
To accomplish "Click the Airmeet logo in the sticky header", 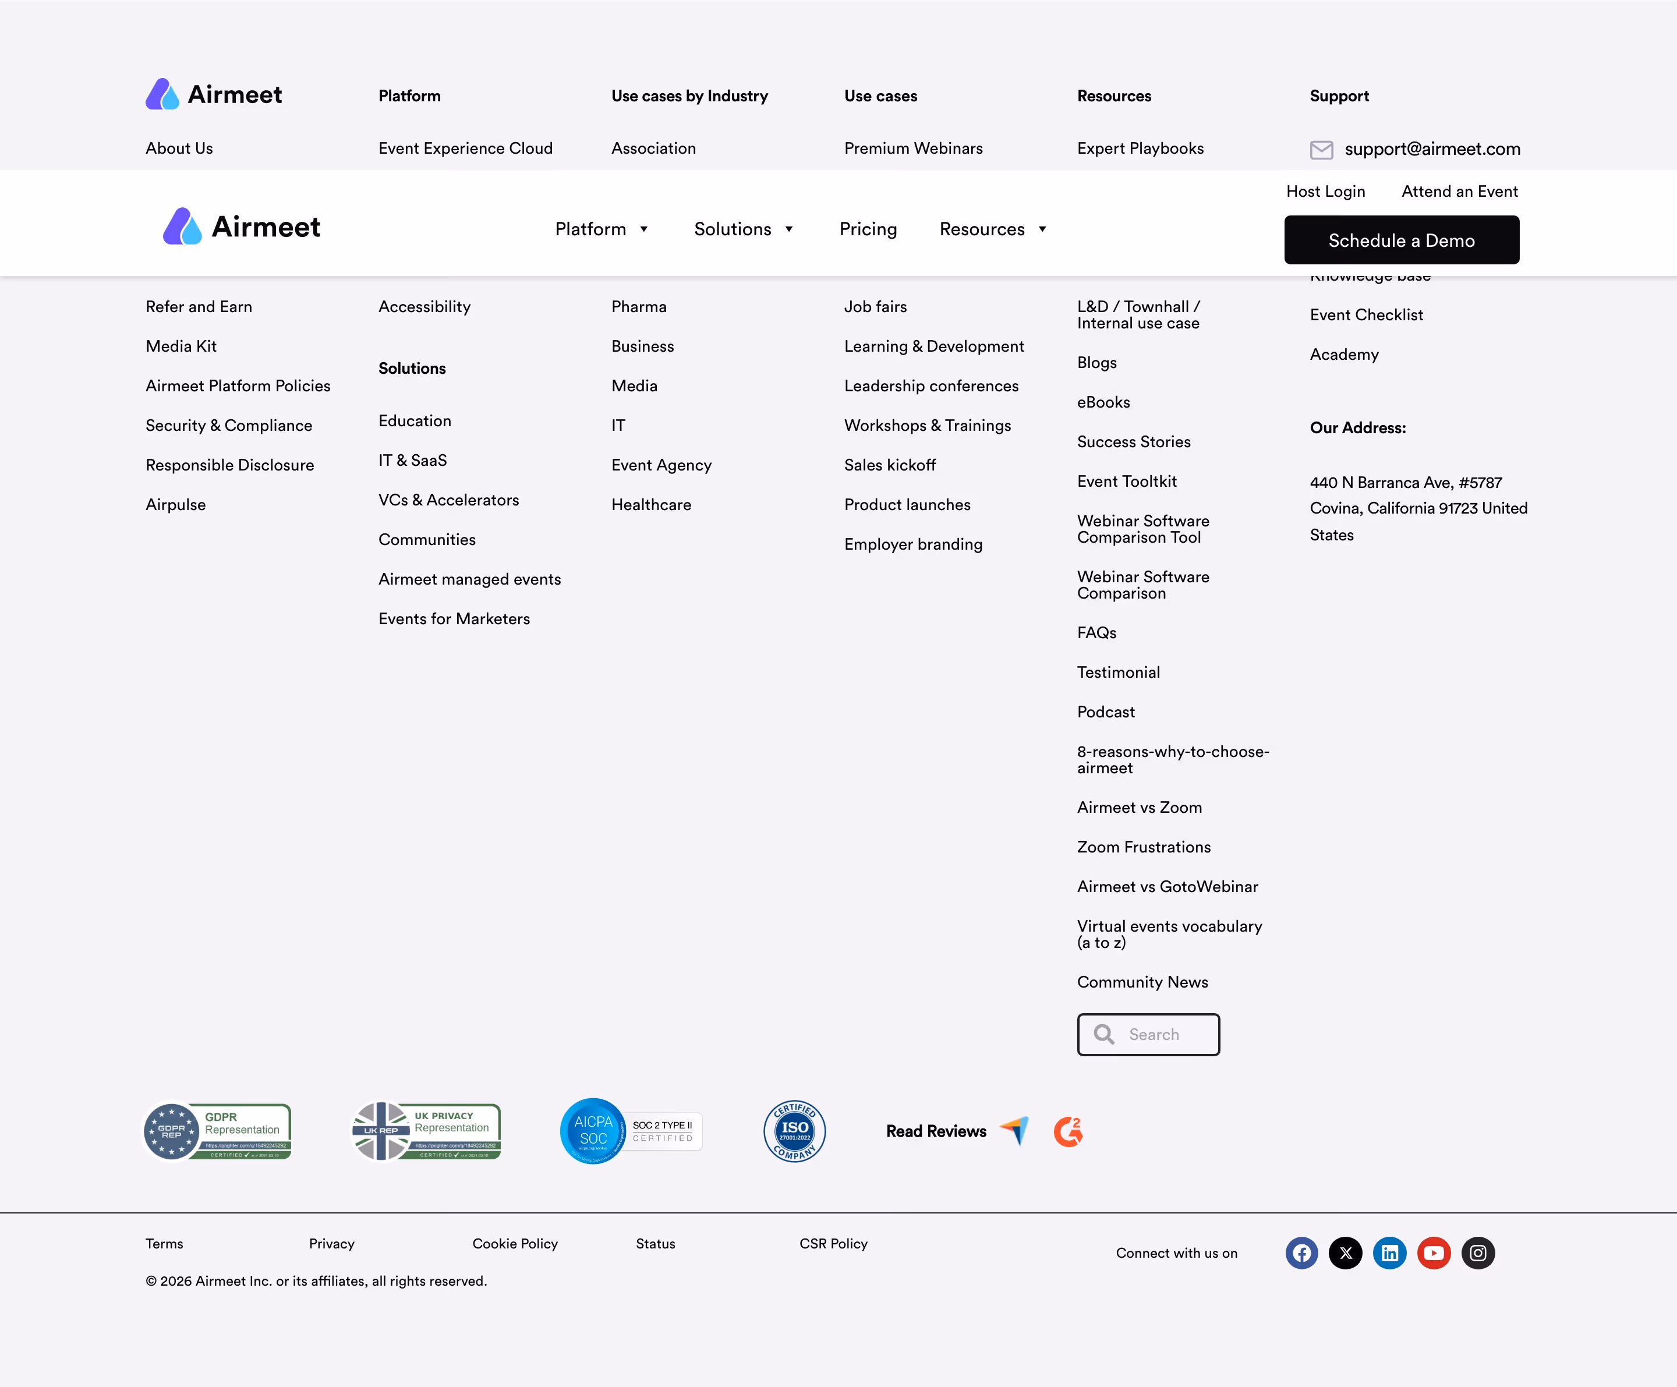I will click(x=241, y=227).
